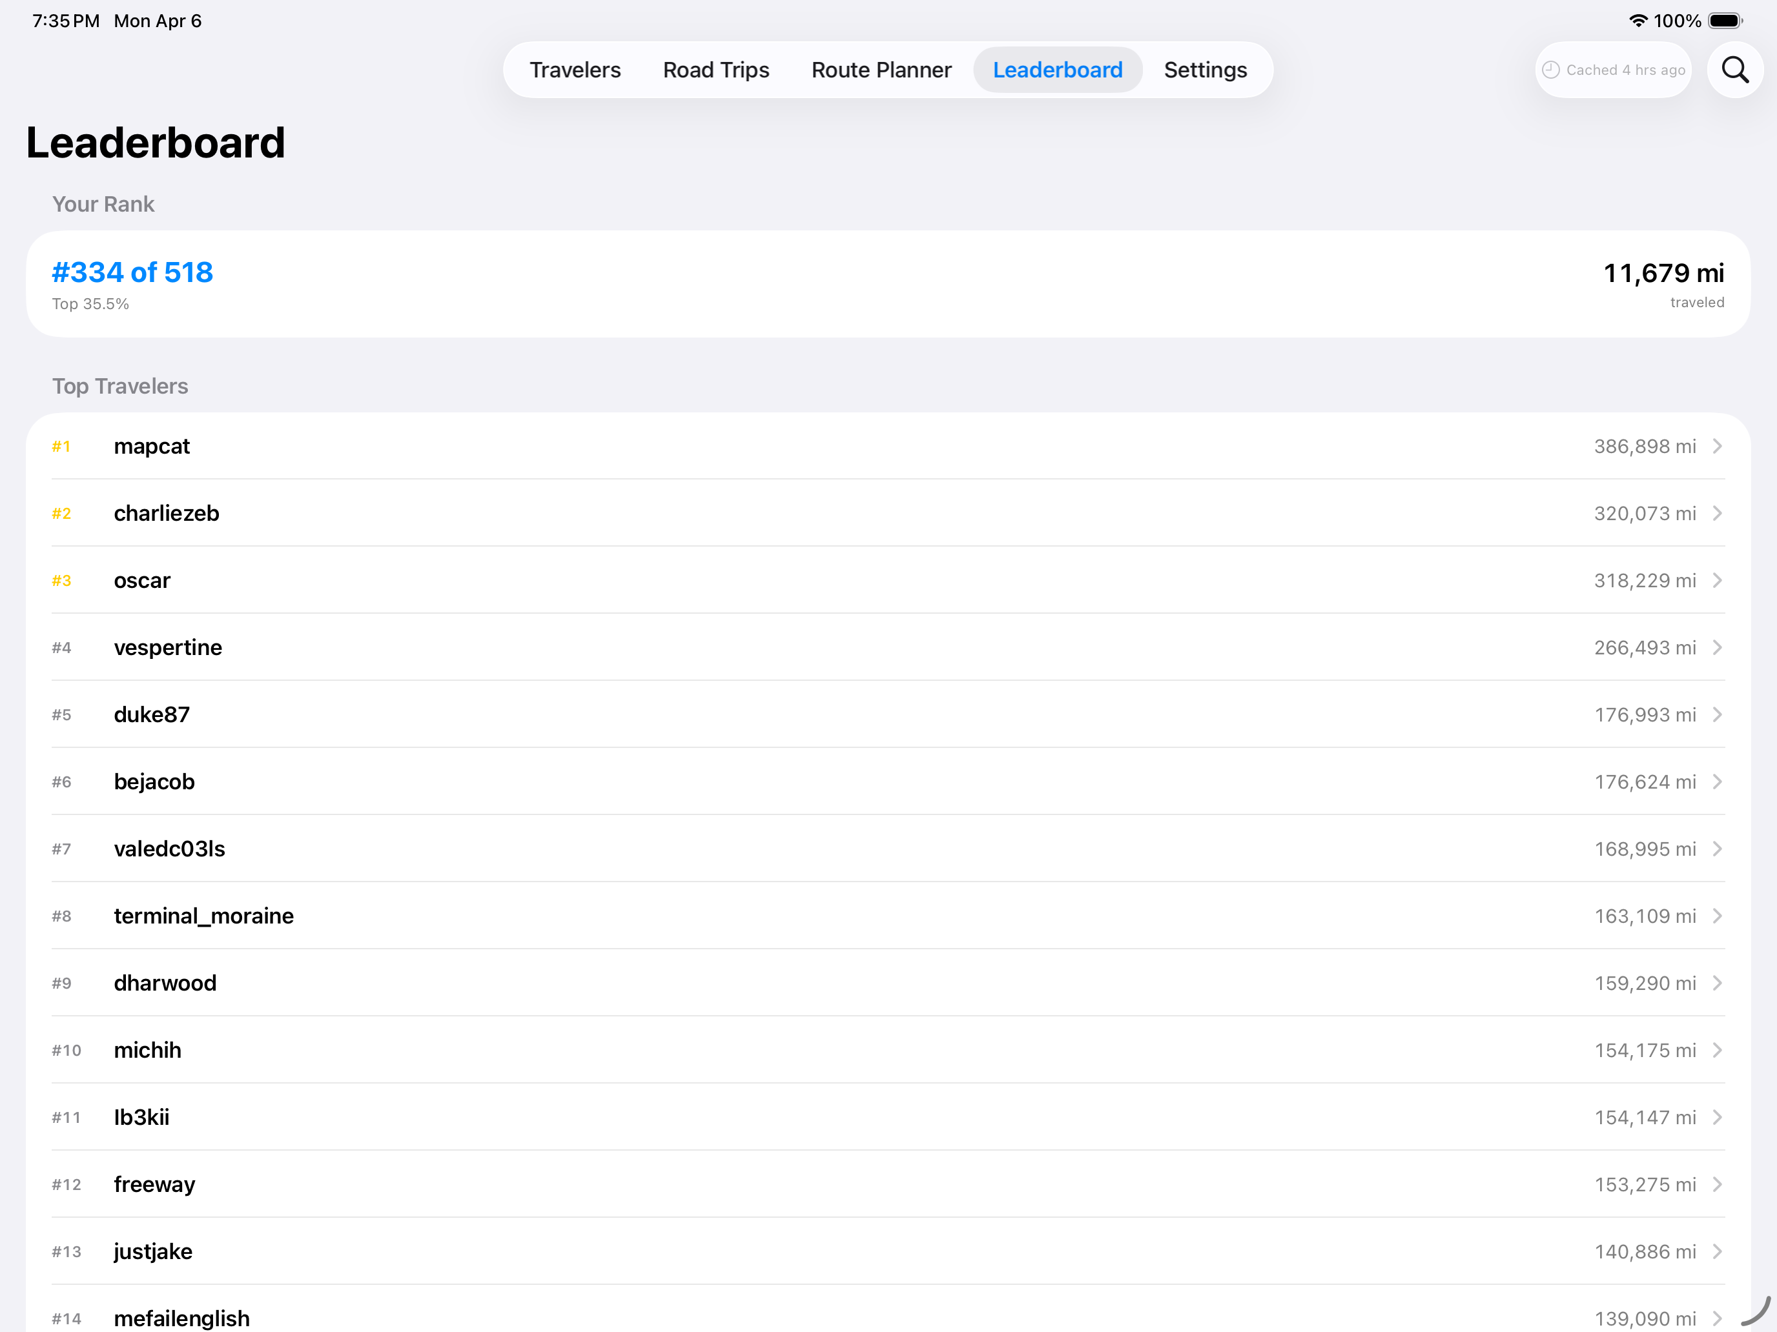
Task: Tap the gold #1 rank label
Action: pos(61,447)
